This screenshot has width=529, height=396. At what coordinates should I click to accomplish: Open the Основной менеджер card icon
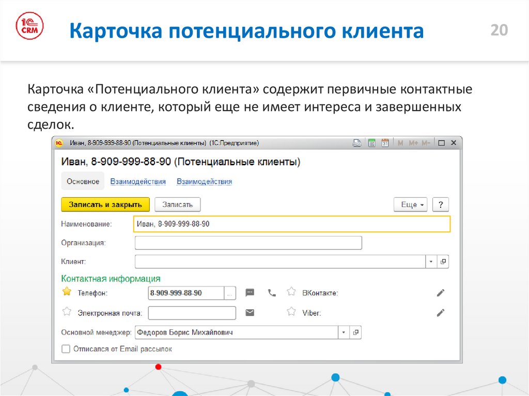click(355, 332)
